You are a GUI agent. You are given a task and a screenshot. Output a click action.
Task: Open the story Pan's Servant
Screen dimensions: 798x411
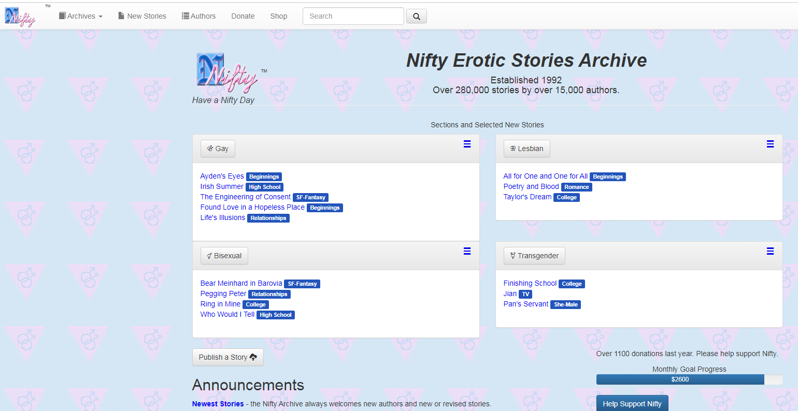tap(526, 304)
